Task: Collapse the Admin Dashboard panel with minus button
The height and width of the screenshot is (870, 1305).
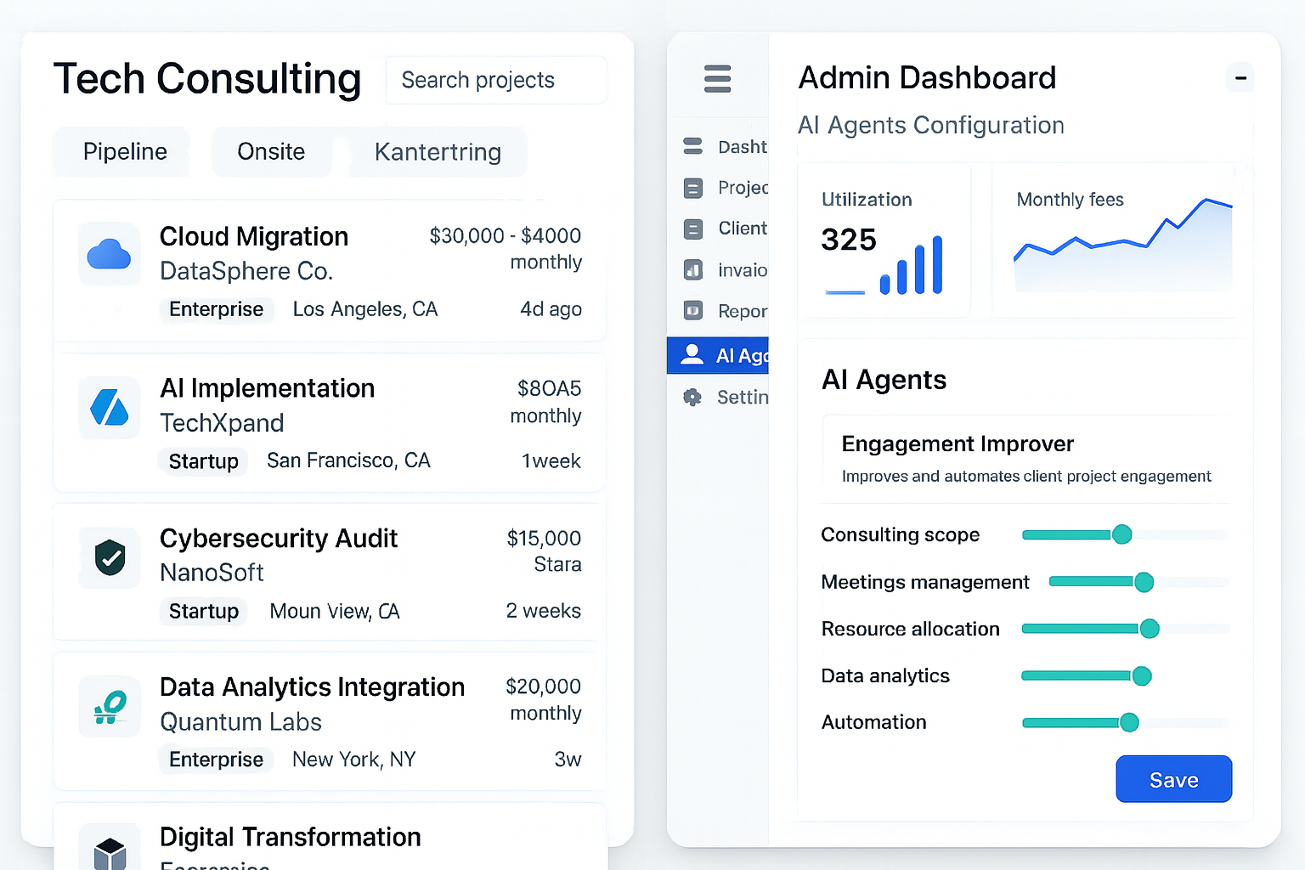Action: coord(1240,78)
